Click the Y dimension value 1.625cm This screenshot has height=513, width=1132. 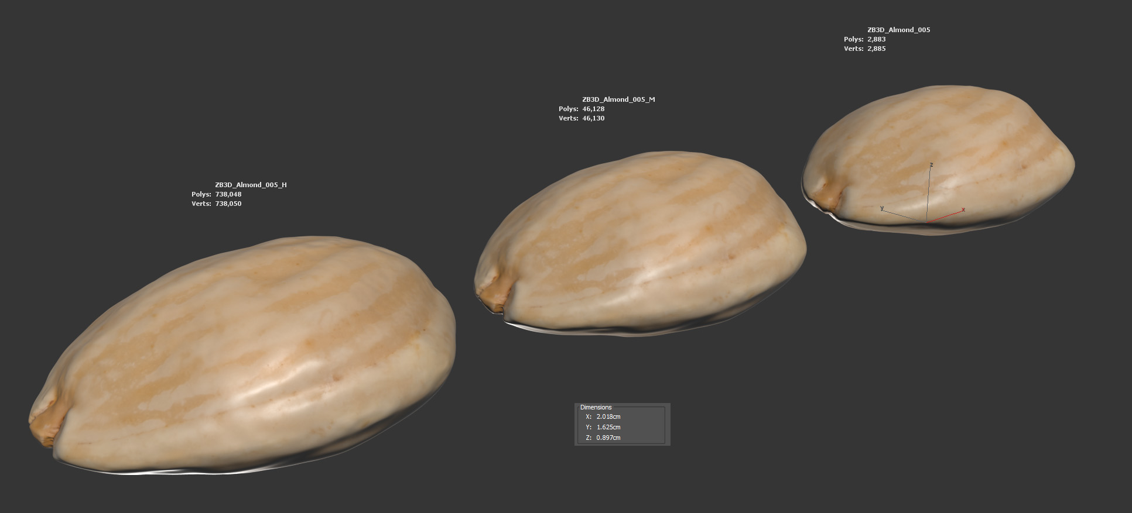coord(608,427)
